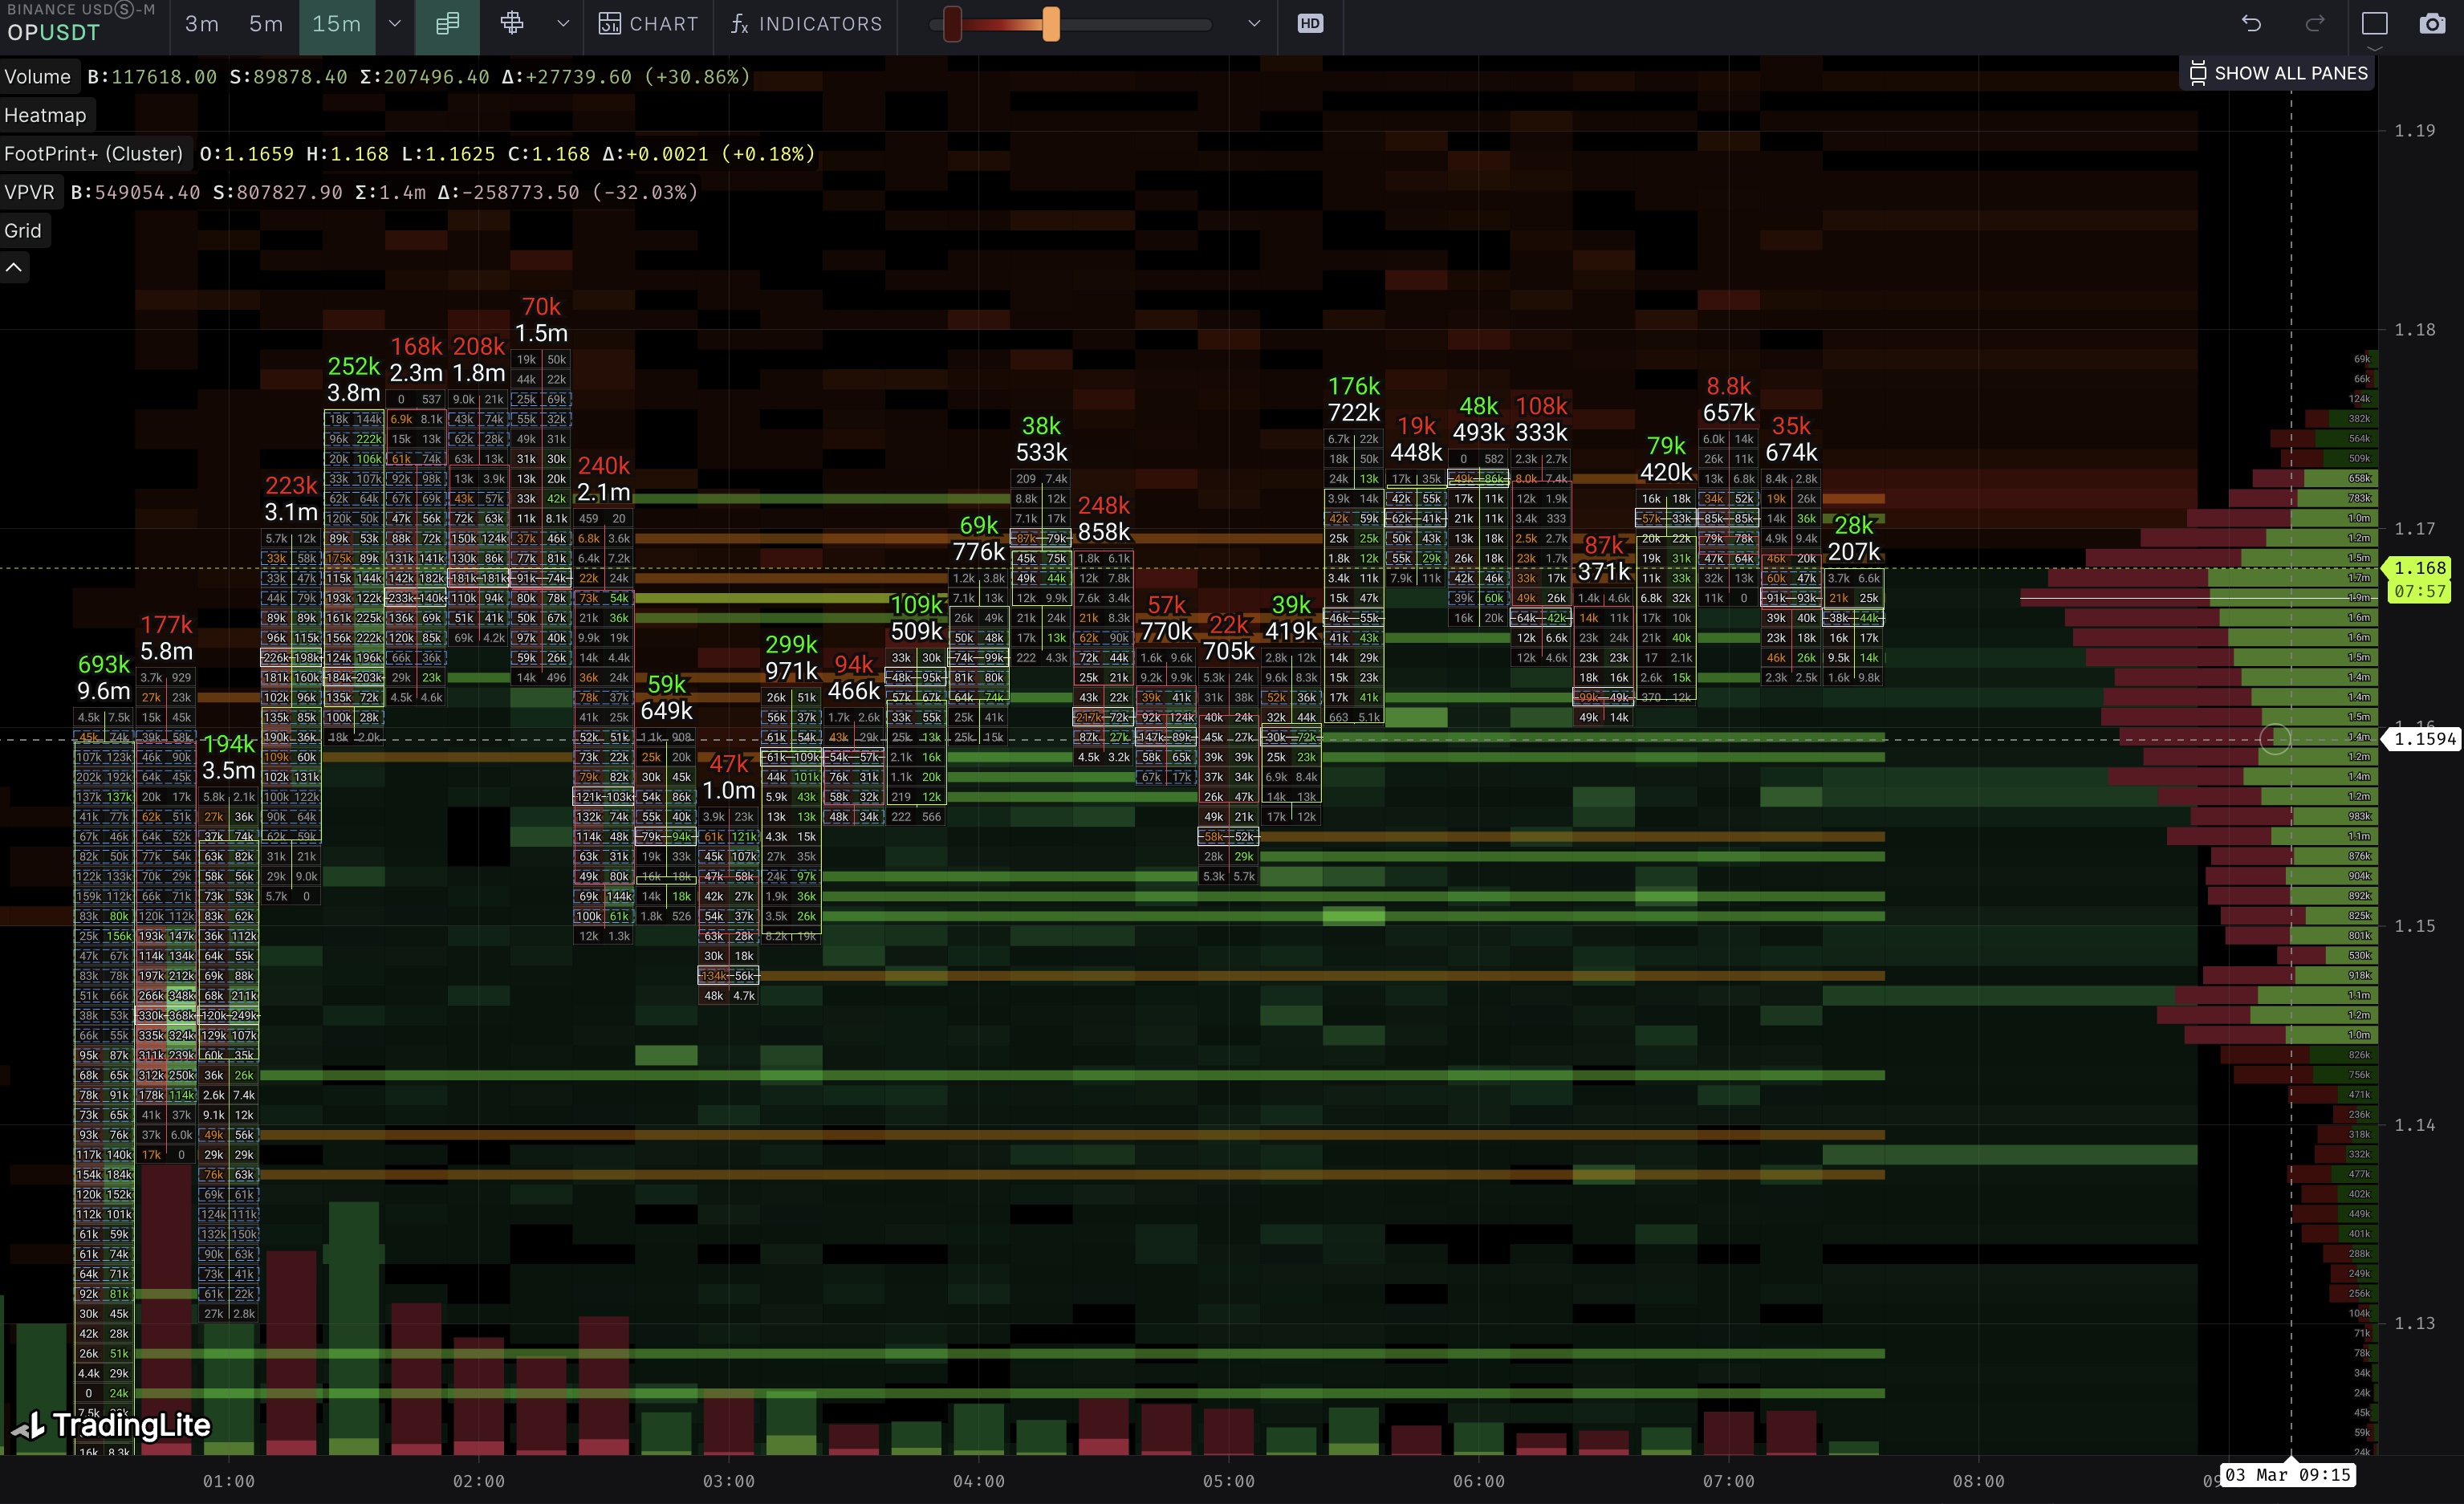Collapse the indicator legend list
Image resolution: width=2464 pixels, height=1504 pixels.
(14, 267)
